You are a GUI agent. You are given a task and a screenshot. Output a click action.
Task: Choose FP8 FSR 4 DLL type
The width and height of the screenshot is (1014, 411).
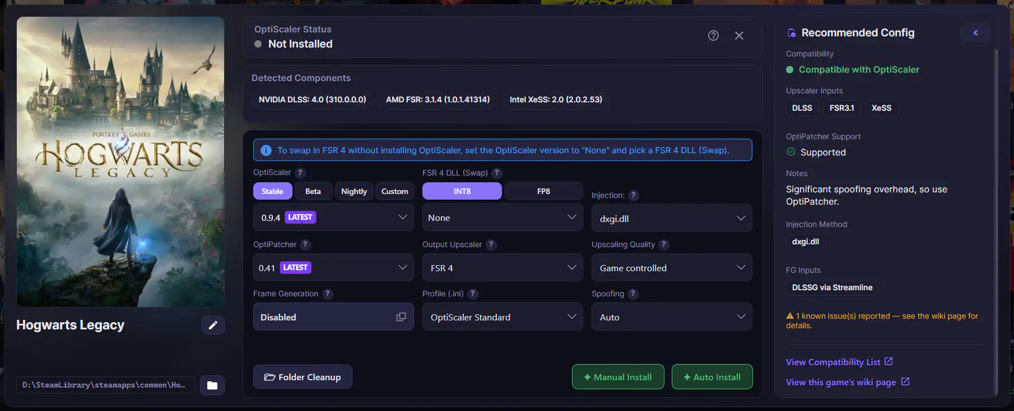coord(543,191)
